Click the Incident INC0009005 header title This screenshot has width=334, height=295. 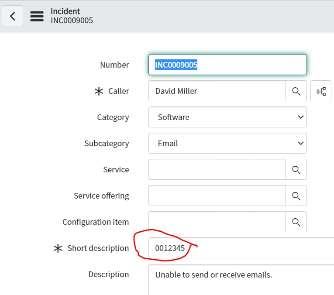click(x=72, y=16)
